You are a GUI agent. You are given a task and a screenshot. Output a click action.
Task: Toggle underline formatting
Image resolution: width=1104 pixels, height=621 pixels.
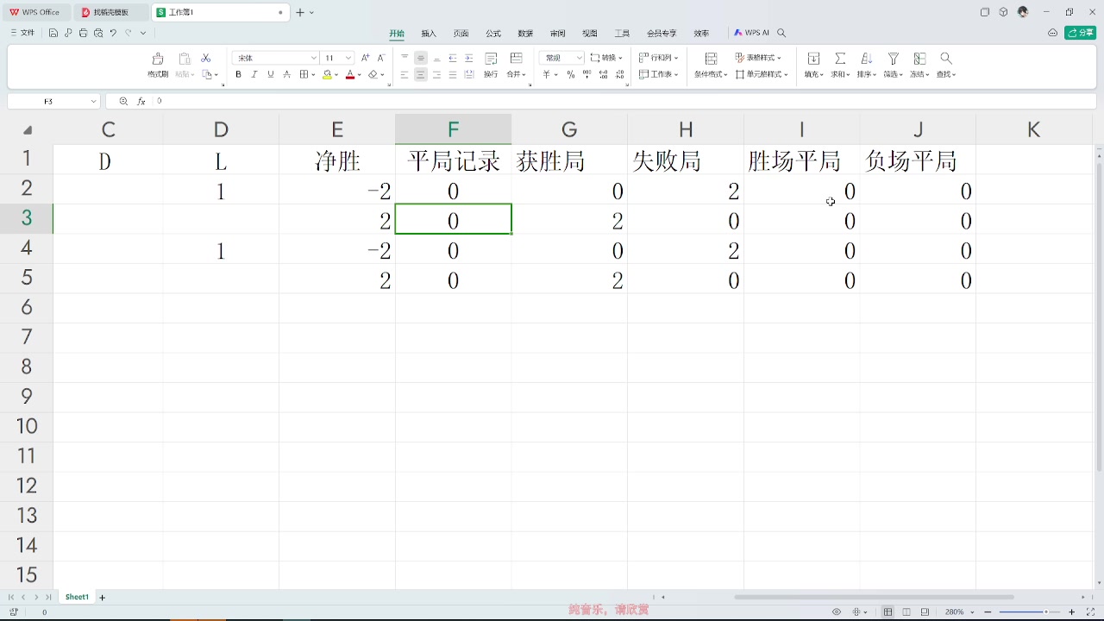[271, 75]
